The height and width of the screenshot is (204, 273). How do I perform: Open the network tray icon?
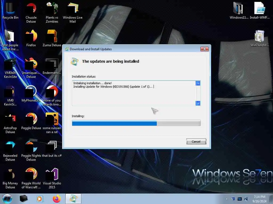tap(240, 199)
